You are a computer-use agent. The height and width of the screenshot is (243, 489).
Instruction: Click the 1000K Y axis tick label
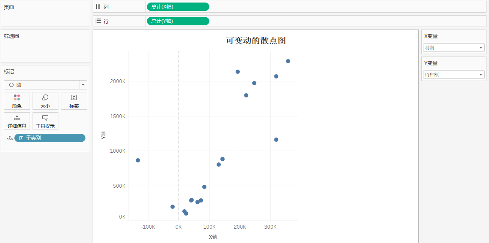coord(118,151)
